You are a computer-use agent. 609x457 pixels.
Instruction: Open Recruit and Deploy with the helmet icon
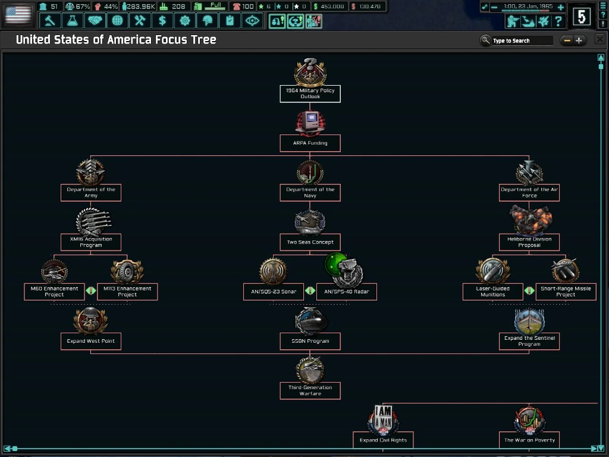(207, 20)
